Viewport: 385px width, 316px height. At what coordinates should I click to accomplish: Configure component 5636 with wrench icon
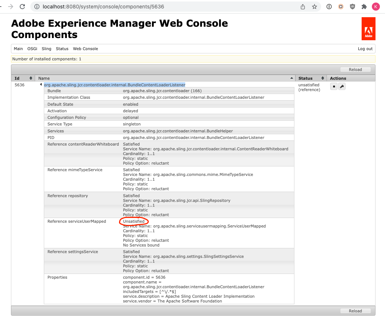coord(342,86)
